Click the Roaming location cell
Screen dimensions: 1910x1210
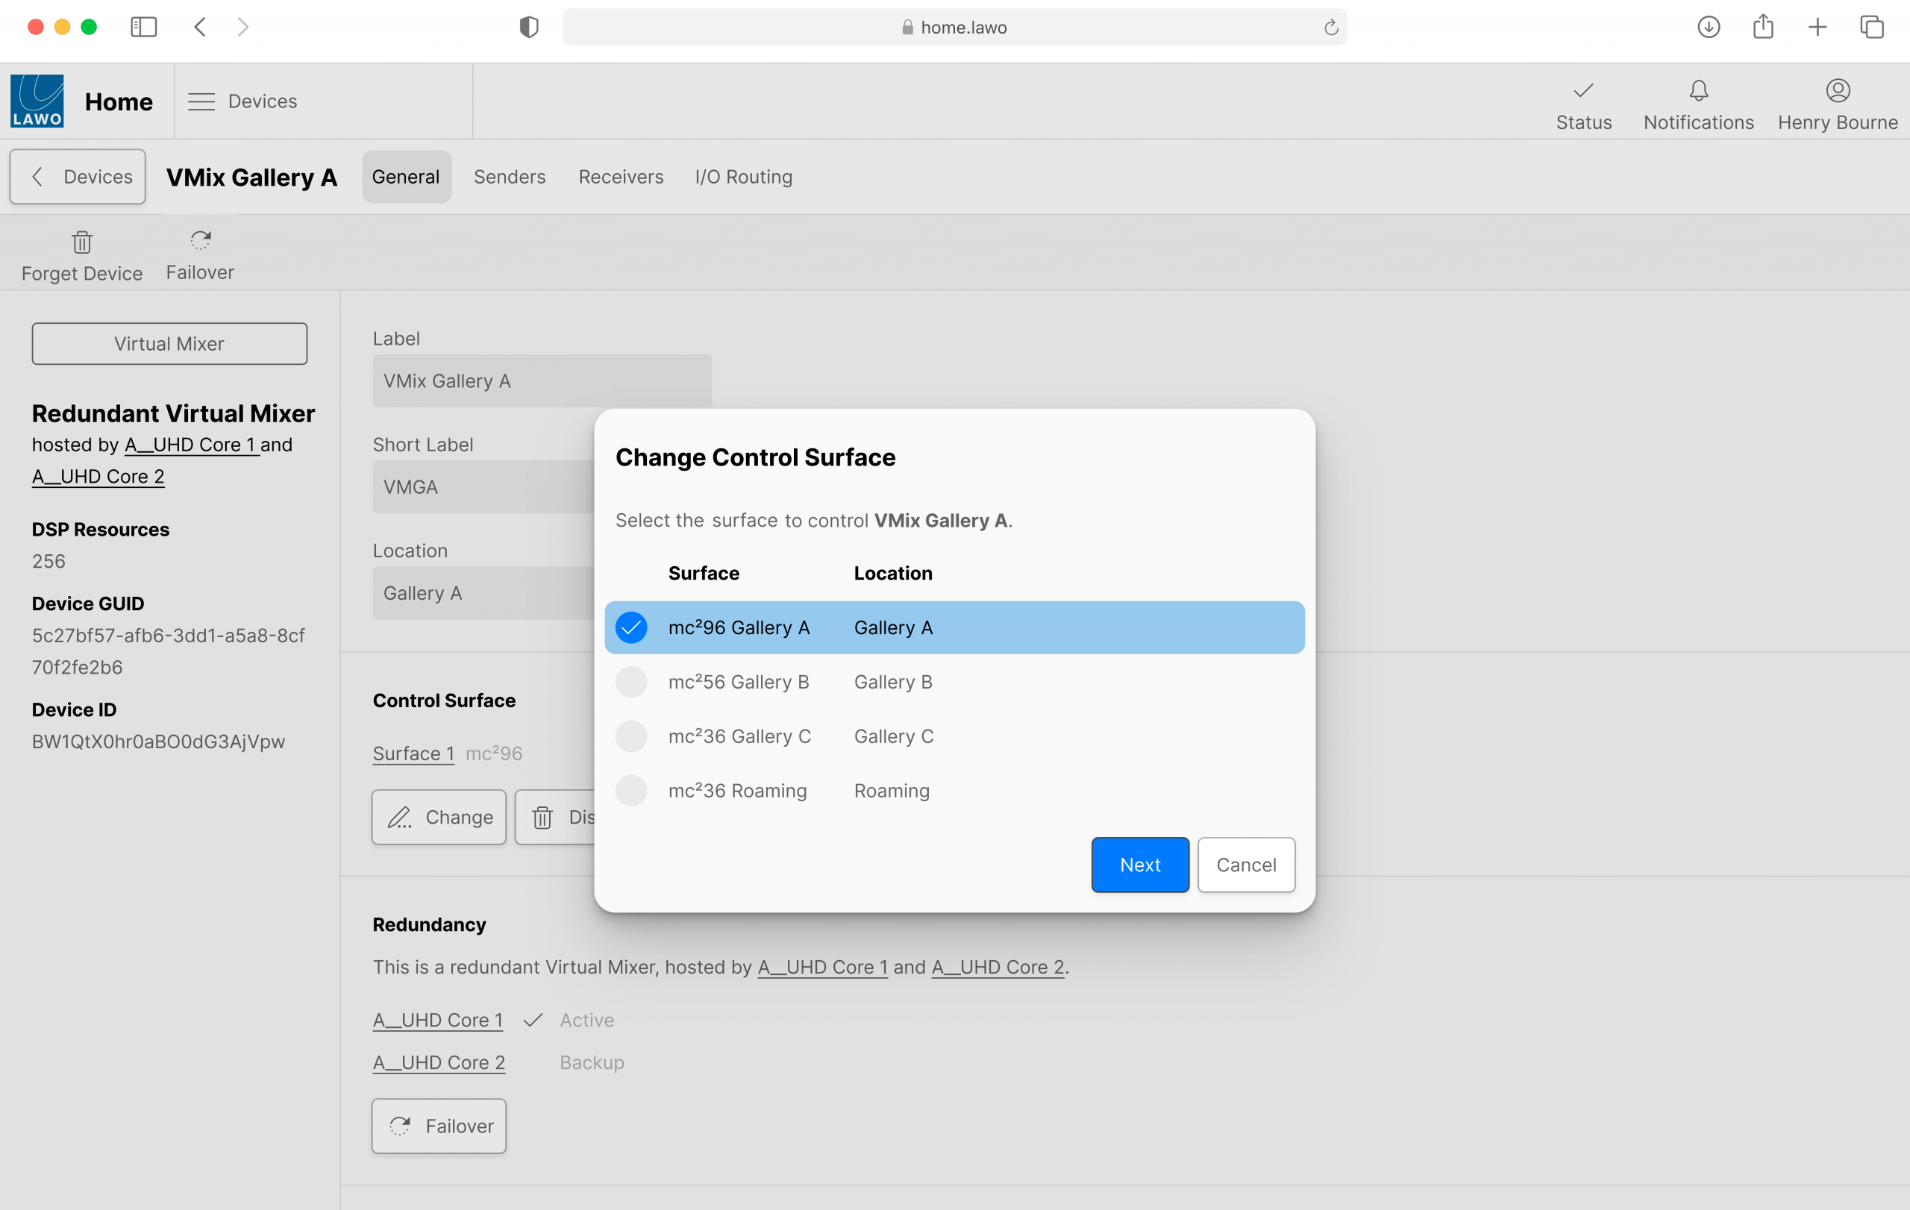click(x=892, y=791)
